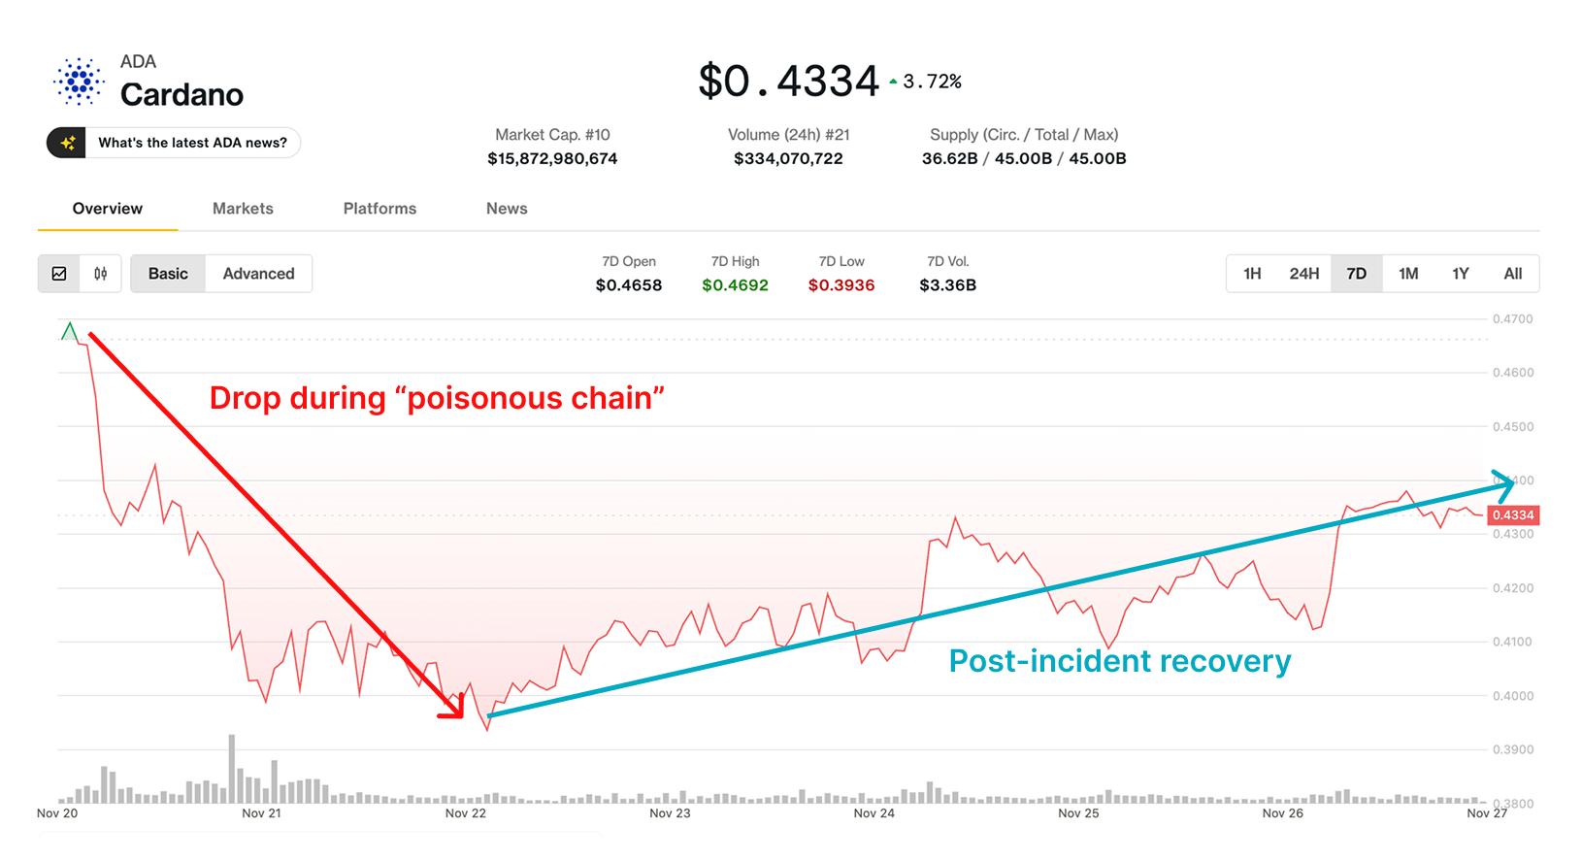Select the Advanced chart mode
This screenshot has height=861, width=1582.
[258, 274]
